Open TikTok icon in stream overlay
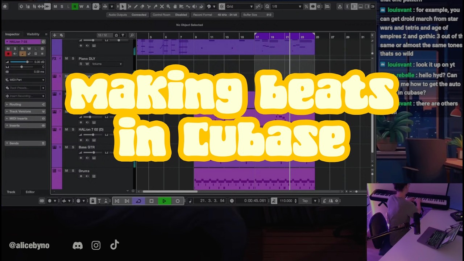 point(115,245)
